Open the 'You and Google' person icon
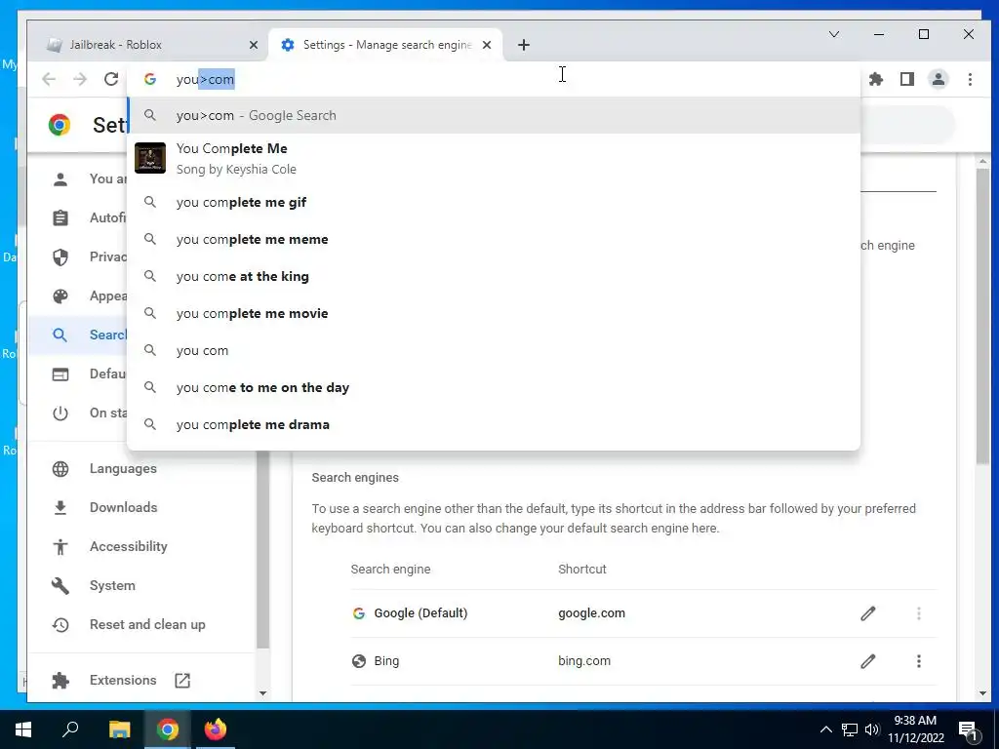The width and height of the screenshot is (999, 749). 60,179
